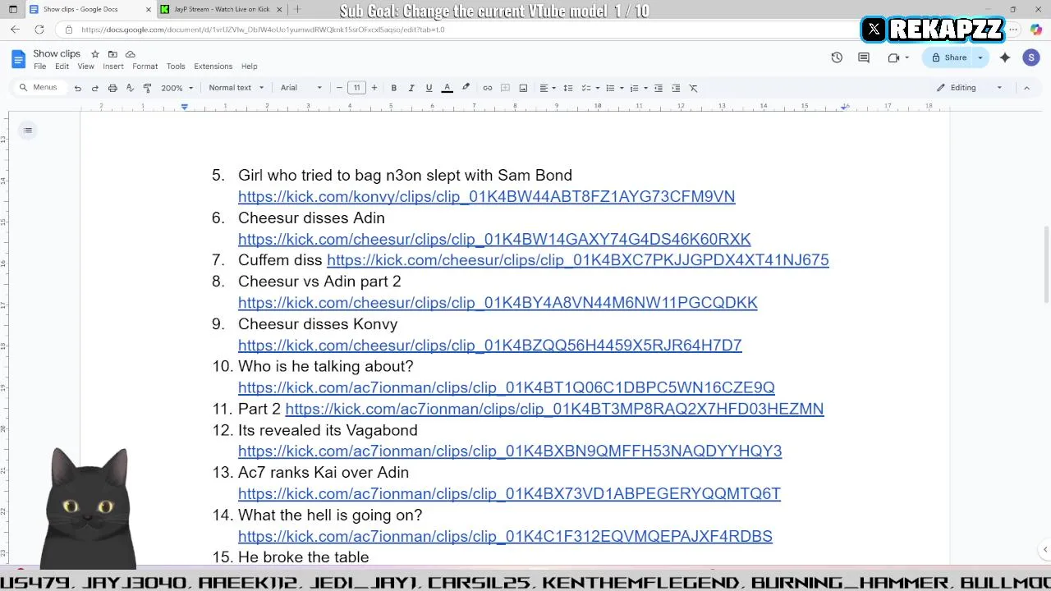Open a new browser tab
Screen dimensions: 1051x591
coord(297,9)
